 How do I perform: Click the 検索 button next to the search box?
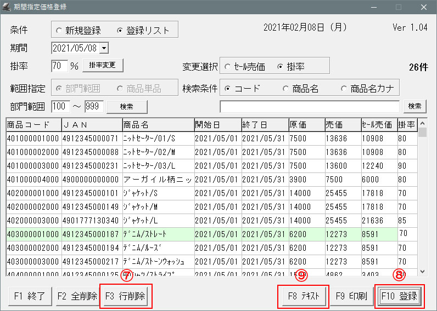point(415,106)
